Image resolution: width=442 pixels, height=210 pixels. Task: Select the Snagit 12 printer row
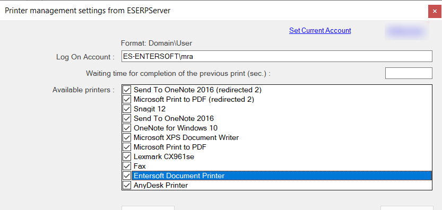click(x=282, y=109)
